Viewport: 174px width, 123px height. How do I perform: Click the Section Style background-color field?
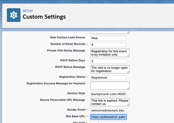coord(108,94)
